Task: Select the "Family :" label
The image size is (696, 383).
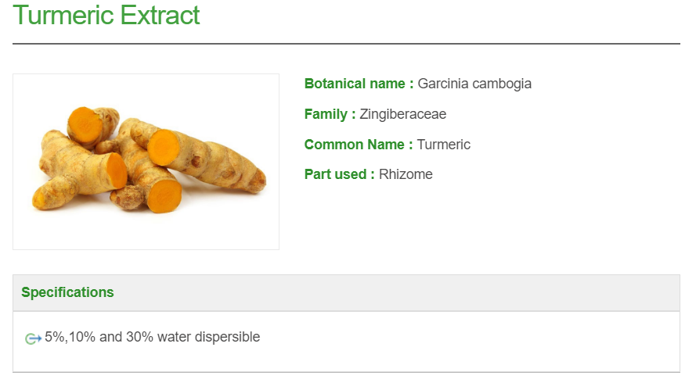Action: (330, 114)
